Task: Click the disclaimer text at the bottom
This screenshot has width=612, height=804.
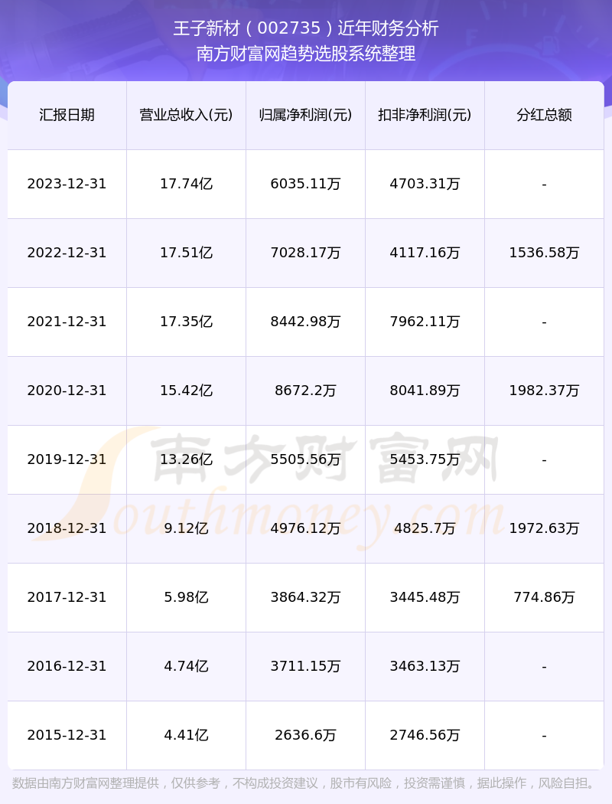Action: coord(306,783)
